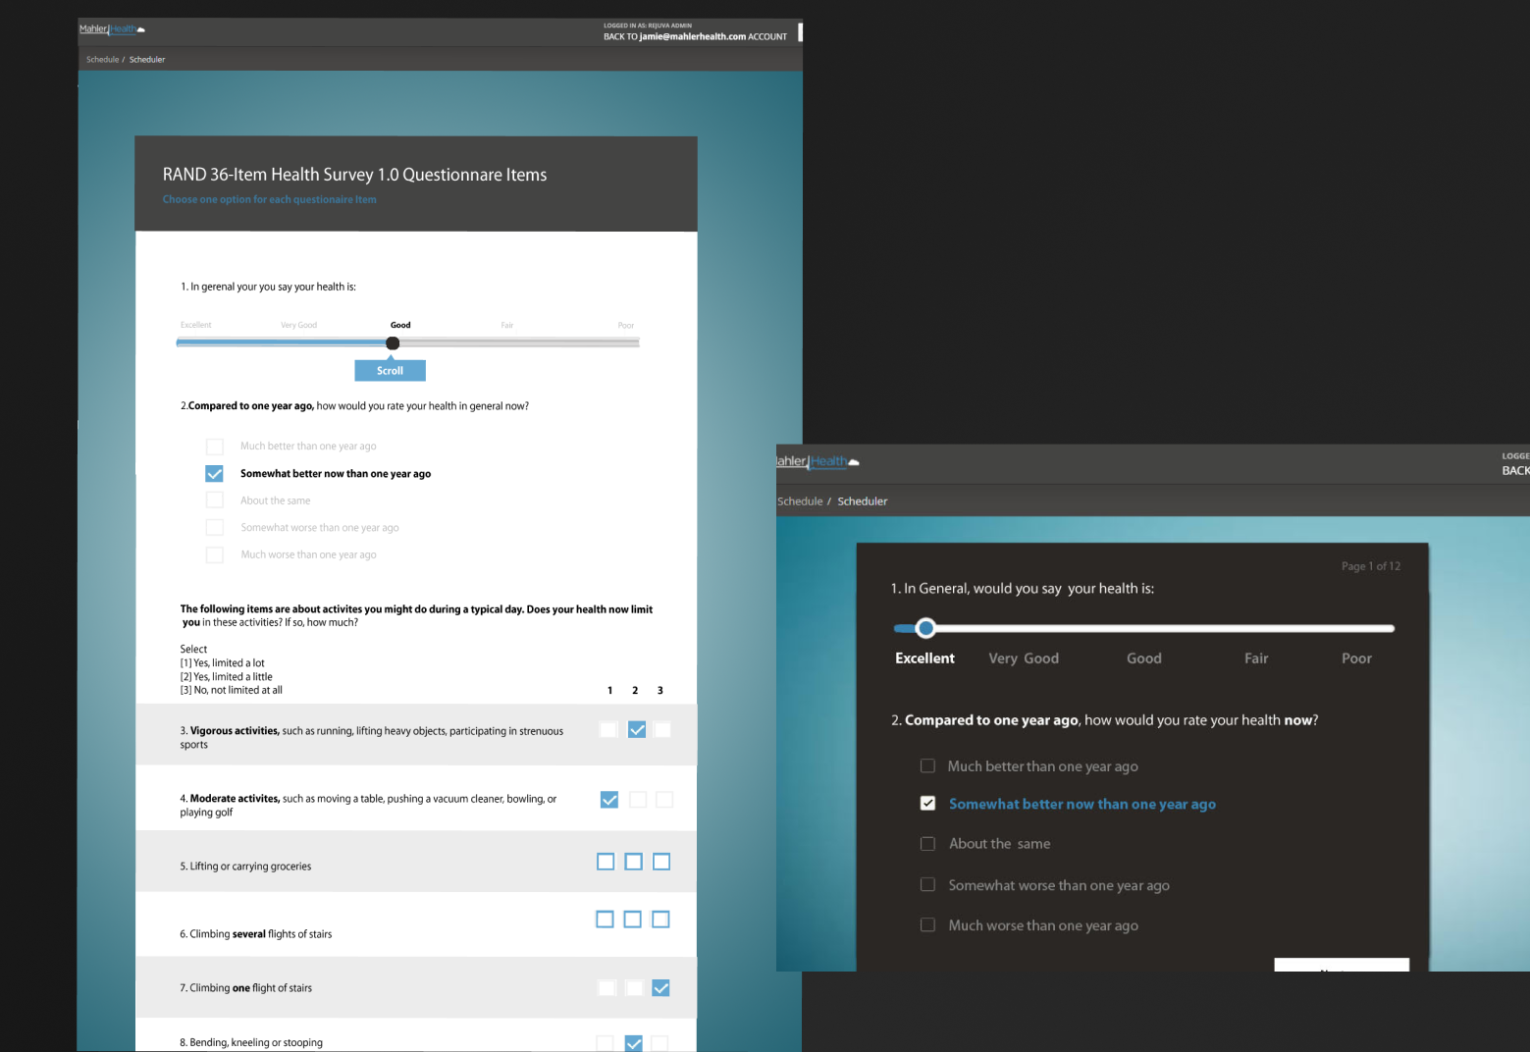Screen dimensions: 1530x1052
Task: Check 'Somewhat worse than one year ago' in dark survey
Action: tap(927, 885)
